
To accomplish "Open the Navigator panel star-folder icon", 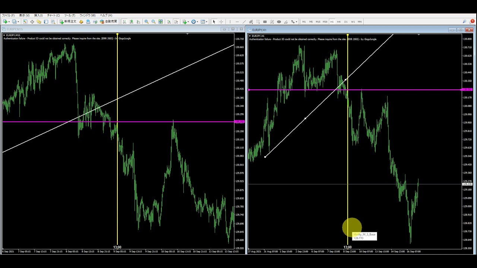I will pos(39,22).
